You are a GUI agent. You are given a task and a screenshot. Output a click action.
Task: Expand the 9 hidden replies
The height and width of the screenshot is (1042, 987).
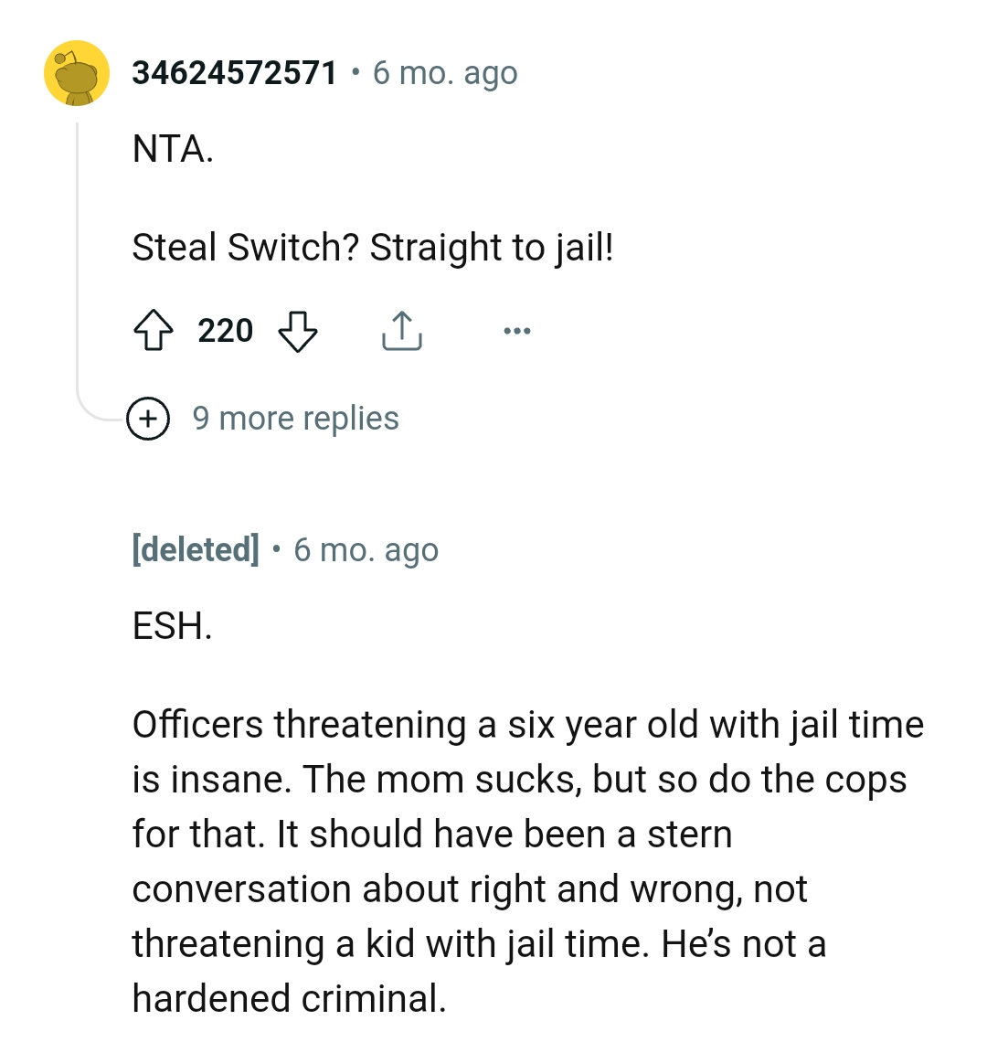(296, 418)
